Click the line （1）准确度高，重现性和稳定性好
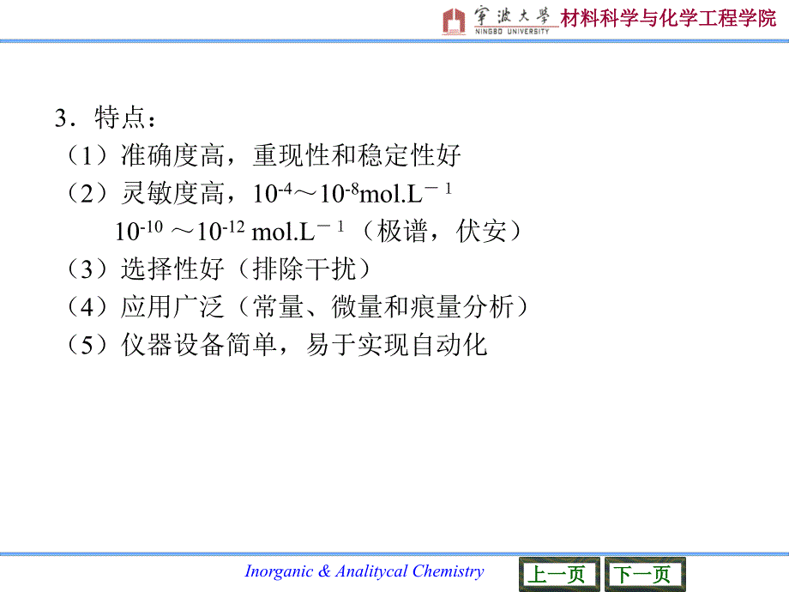Viewport: 789px width, 592px height. coord(264,155)
